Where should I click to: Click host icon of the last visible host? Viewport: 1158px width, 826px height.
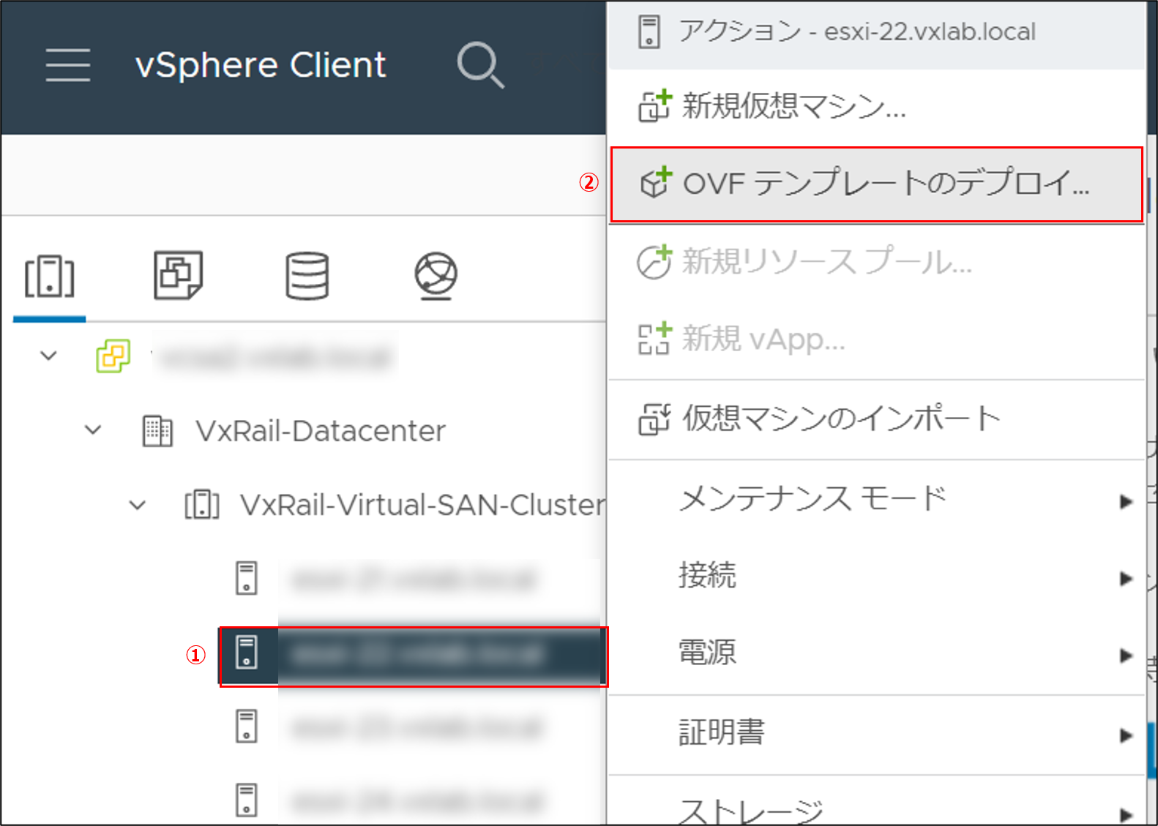(x=247, y=800)
